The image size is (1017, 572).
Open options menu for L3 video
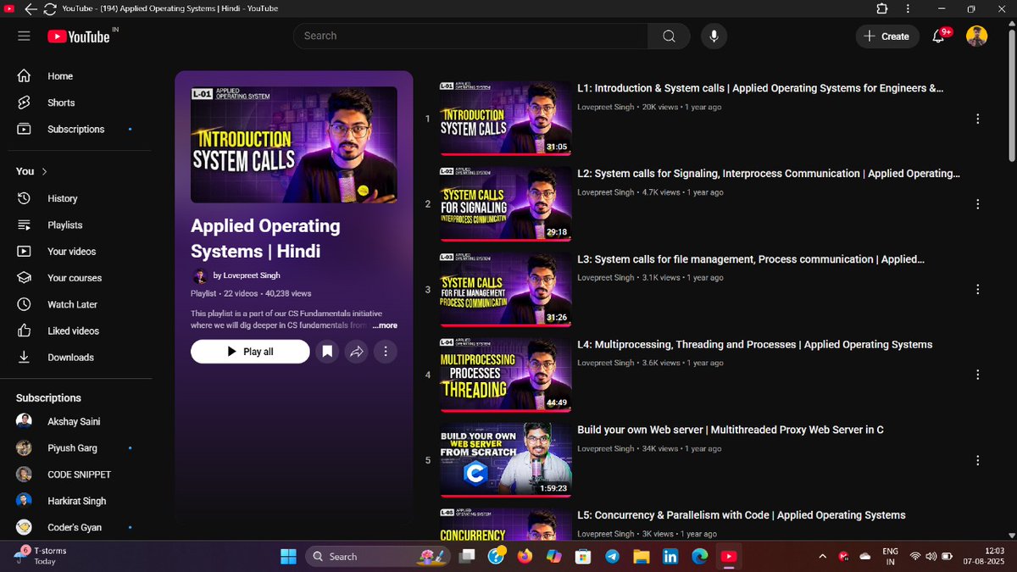(x=978, y=289)
